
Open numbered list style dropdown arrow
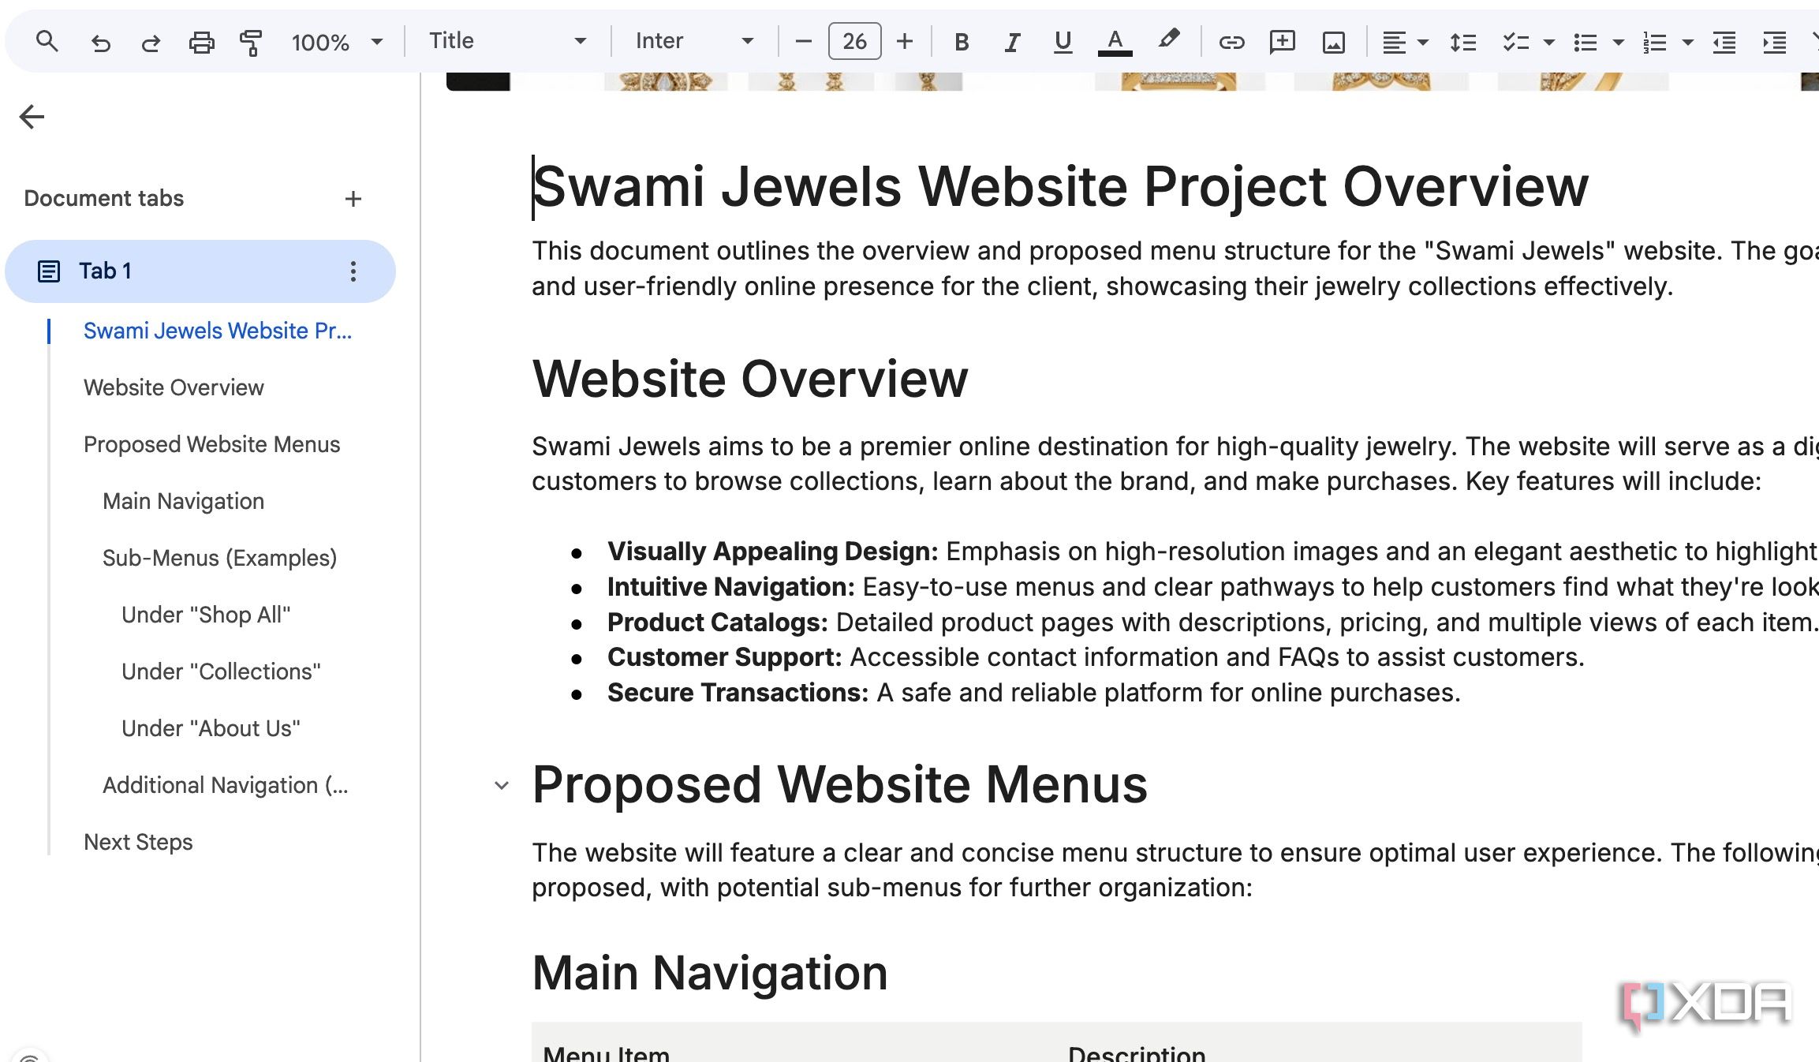coord(1687,43)
